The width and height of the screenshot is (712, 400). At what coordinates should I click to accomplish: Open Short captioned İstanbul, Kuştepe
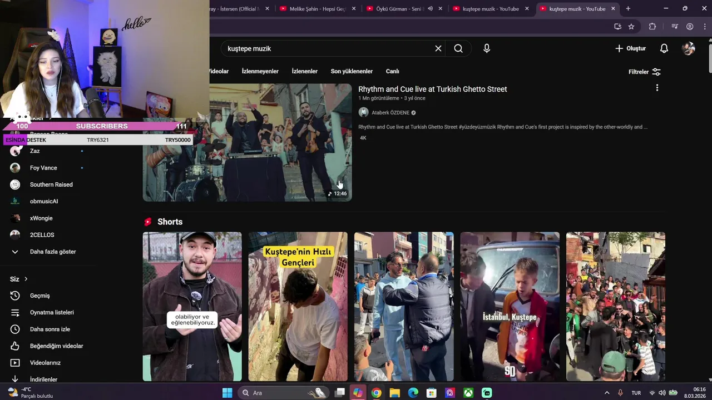coord(510,307)
